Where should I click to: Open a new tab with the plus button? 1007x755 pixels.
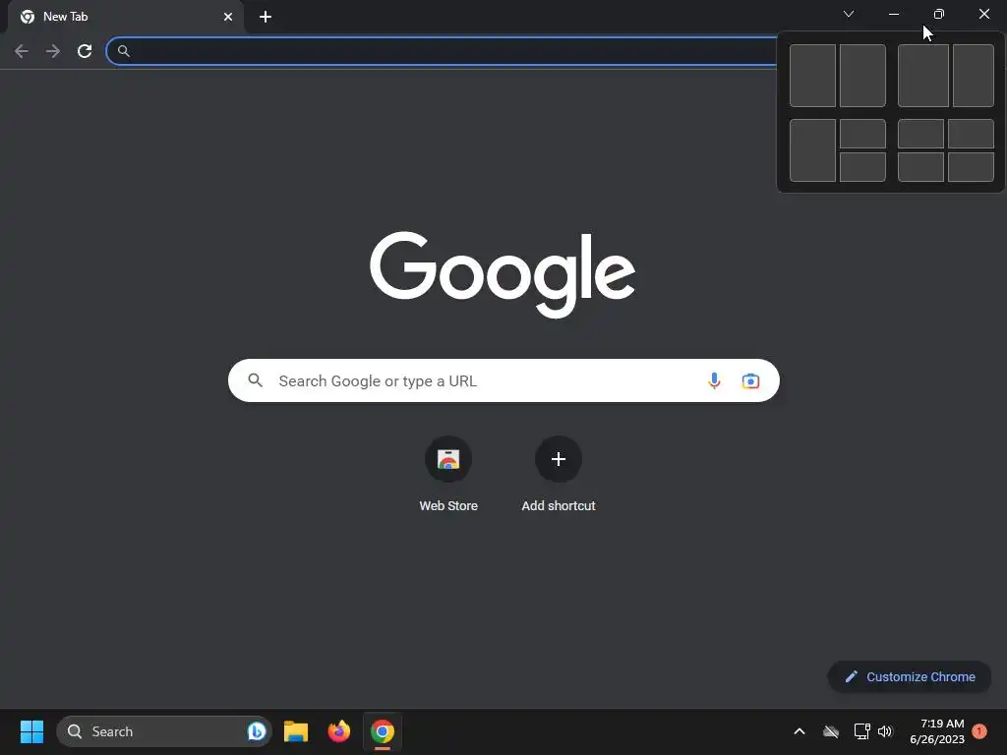(x=266, y=17)
